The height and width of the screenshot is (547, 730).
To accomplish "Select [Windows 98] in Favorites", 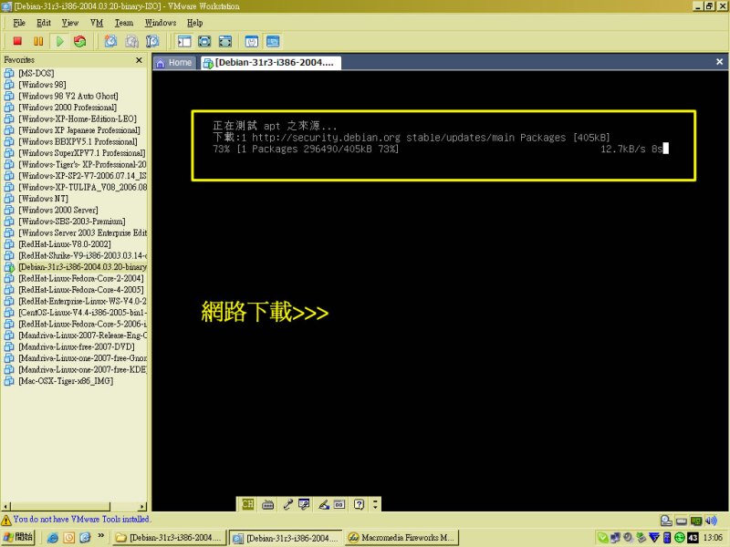I will coord(42,85).
